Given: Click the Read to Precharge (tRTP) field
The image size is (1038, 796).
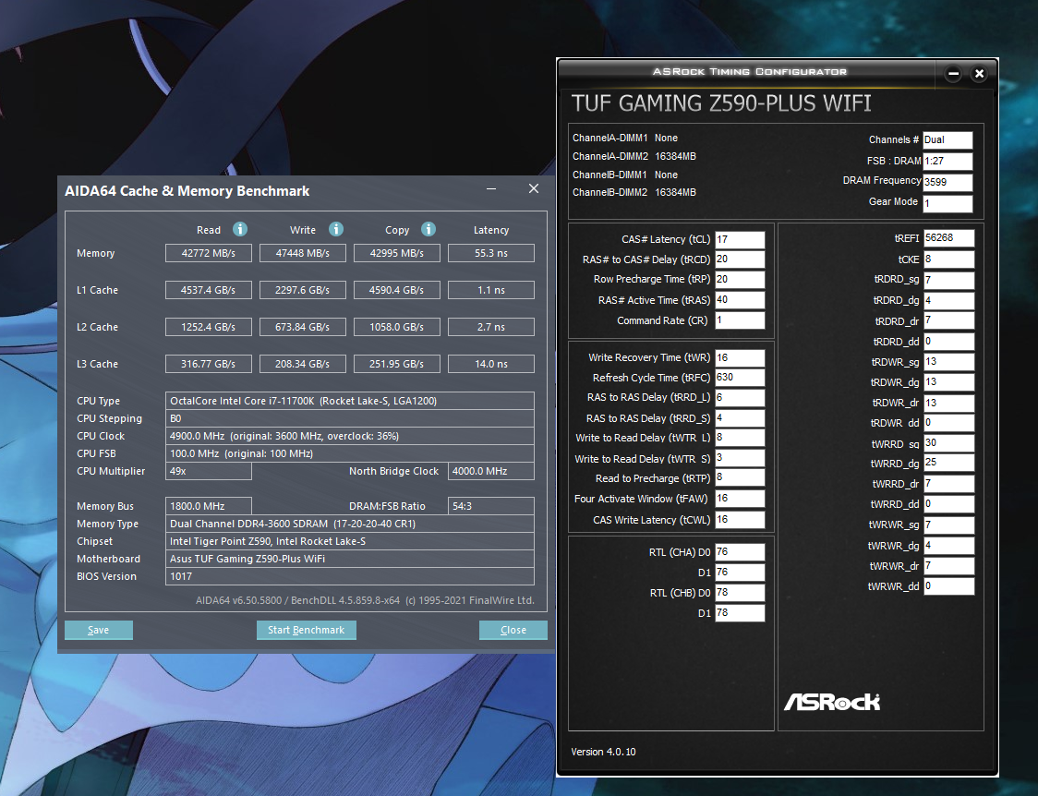Looking at the screenshot, I should coord(740,477).
